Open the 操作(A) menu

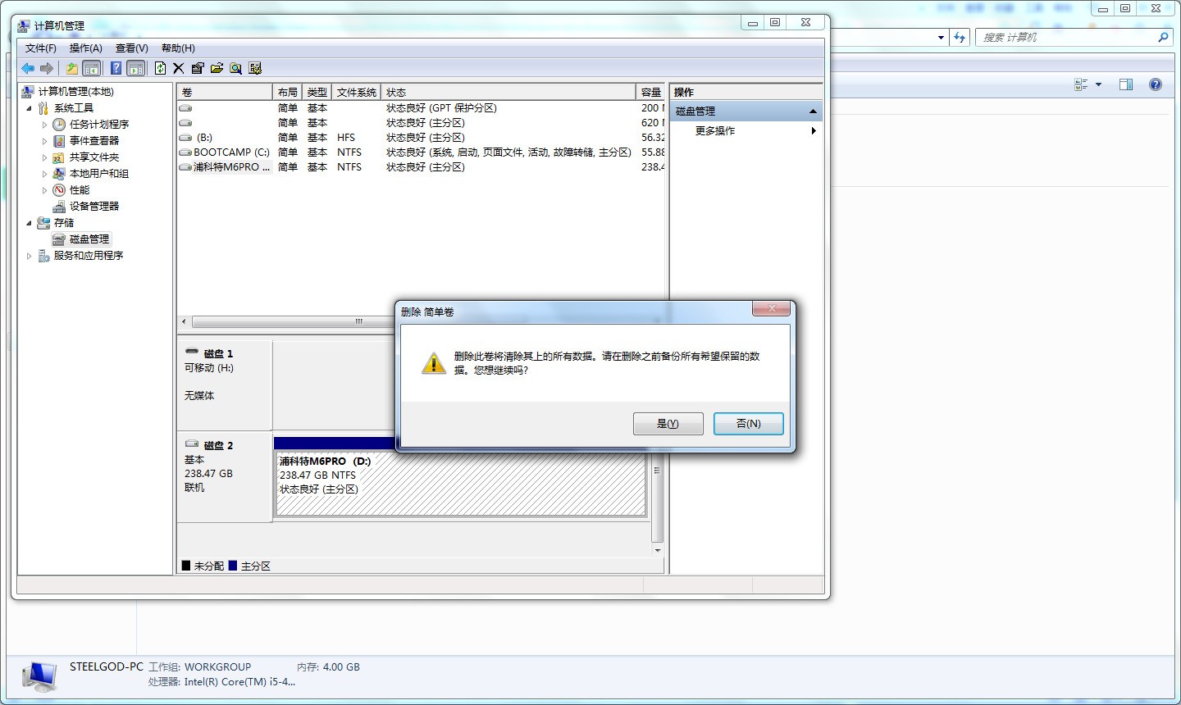coord(86,48)
